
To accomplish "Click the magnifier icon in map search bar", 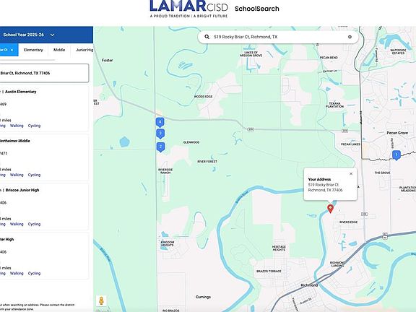I will coord(207,37).
